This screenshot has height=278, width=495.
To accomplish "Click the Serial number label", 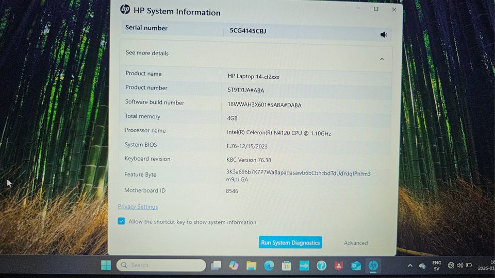I will [146, 28].
